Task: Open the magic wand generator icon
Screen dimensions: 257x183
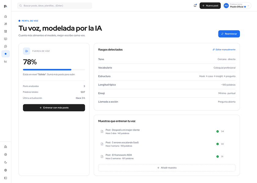Action: point(6,24)
